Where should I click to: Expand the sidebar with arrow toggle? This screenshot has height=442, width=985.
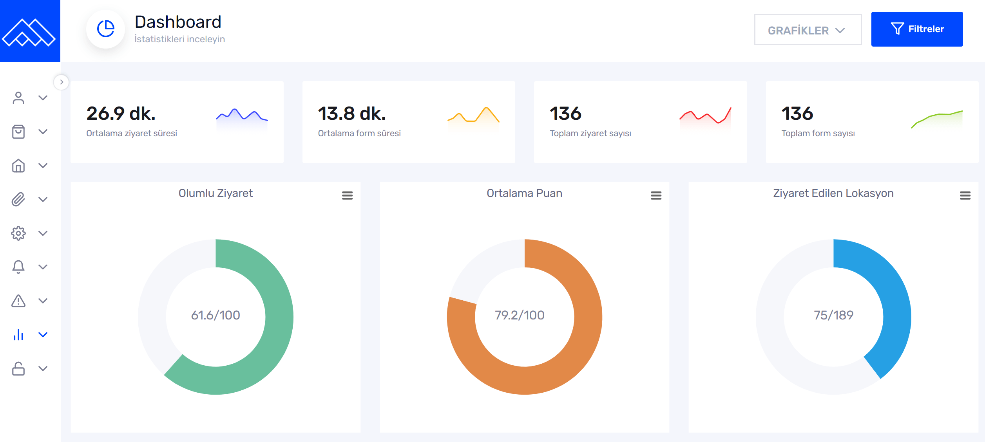[62, 82]
